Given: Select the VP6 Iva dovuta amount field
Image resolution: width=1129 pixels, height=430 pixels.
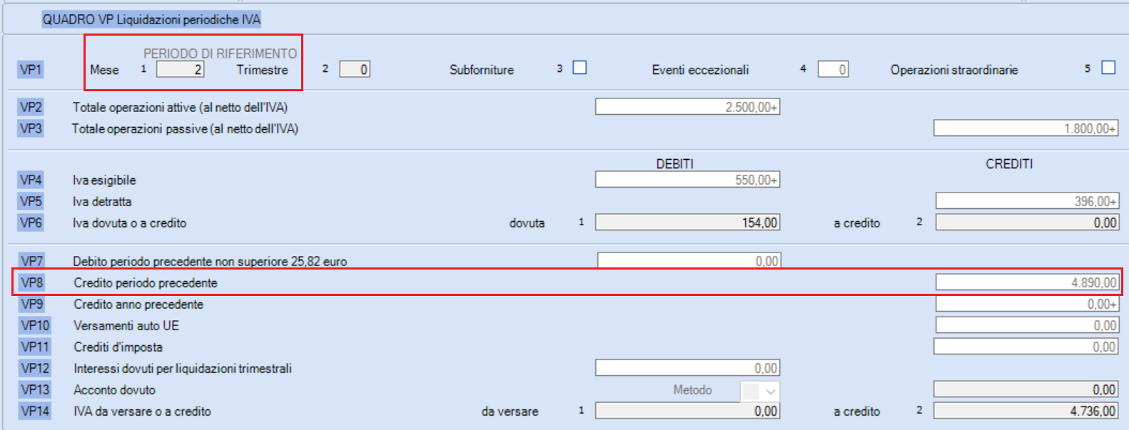Looking at the screenshot, I should (687, 222).
